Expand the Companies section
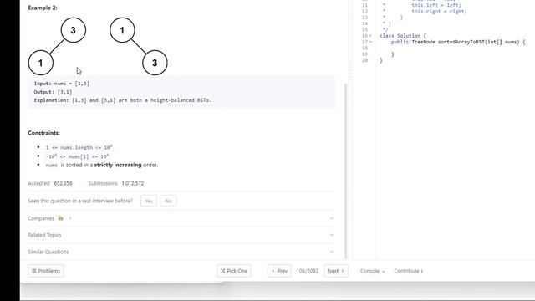 (181, 218)
